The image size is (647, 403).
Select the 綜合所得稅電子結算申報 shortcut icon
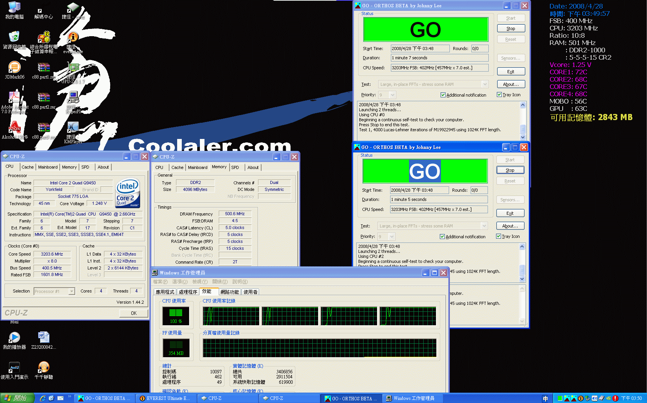tap(44, 42)
